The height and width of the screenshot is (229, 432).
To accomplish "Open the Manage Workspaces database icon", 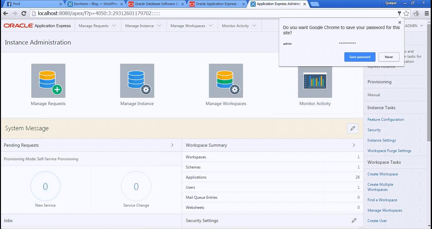I will click(x=226, y=81).
